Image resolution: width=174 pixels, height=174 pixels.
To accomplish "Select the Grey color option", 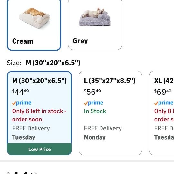I will click(95, 24).
